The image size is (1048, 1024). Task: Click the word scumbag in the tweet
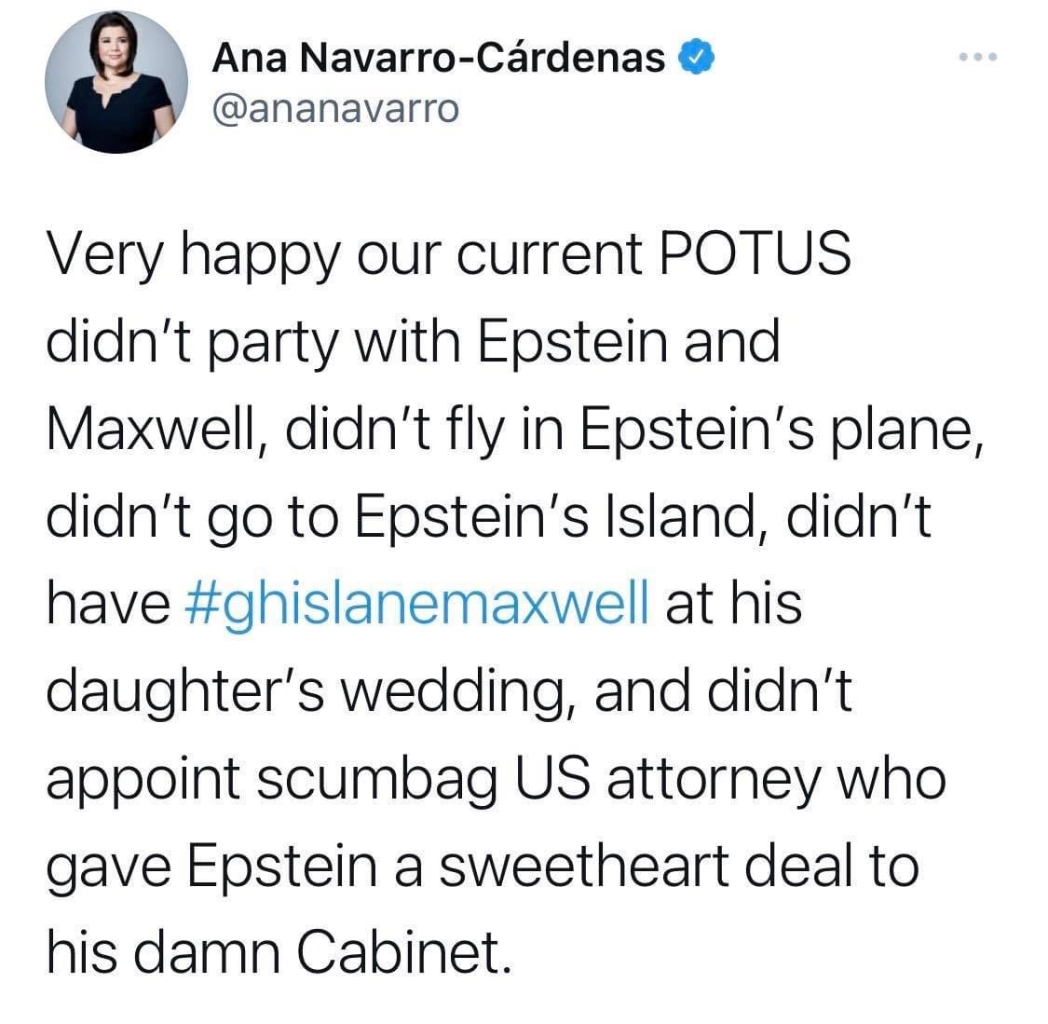[377, 779]
